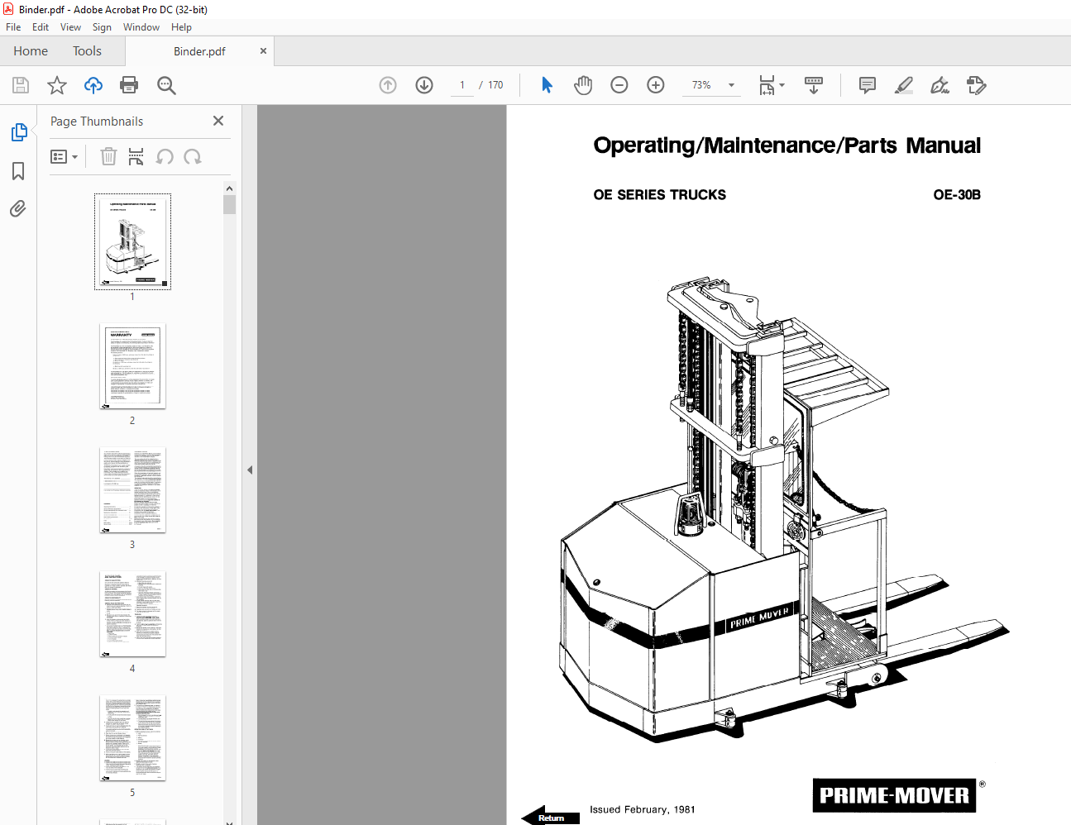
Task: Click the Stamp/send for signature icon
Action: (977, 85)
